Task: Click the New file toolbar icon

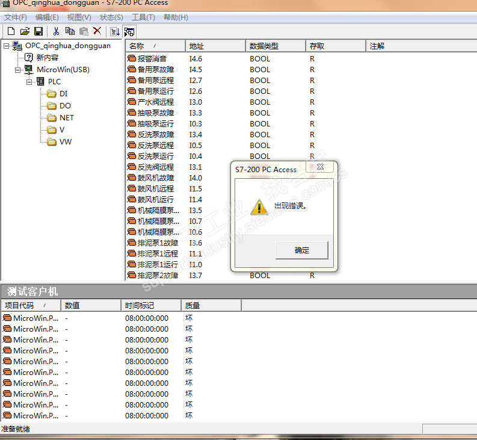Action: click(11, 31)
